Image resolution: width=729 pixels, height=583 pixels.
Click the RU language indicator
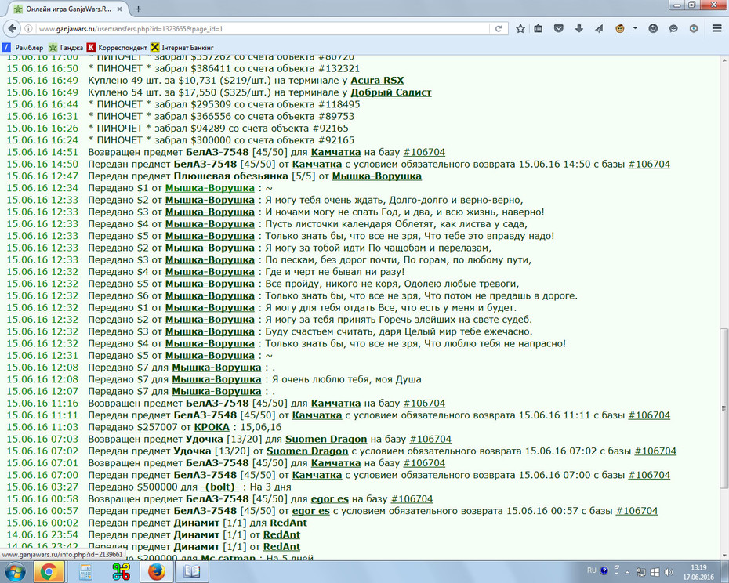pyautogui.click(x=591, y=570)
